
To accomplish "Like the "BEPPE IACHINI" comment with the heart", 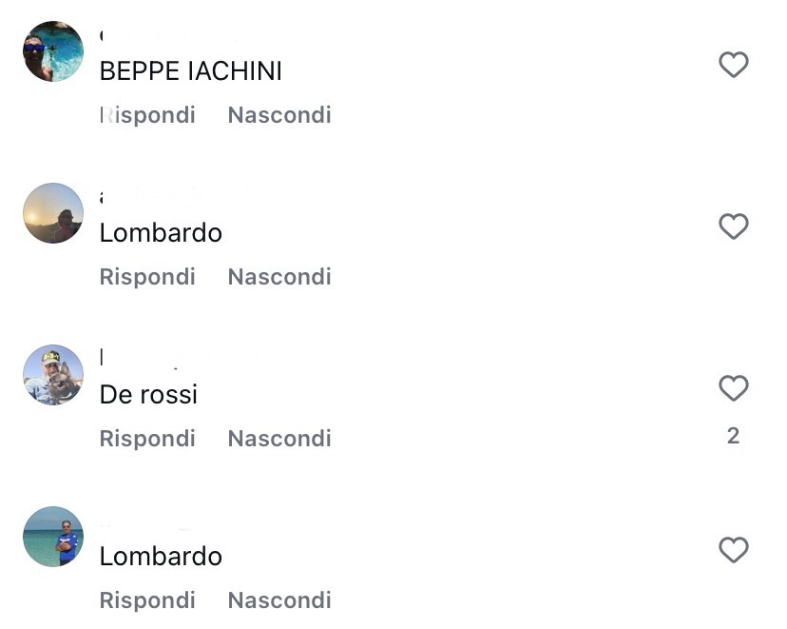I will pos(733,65).
